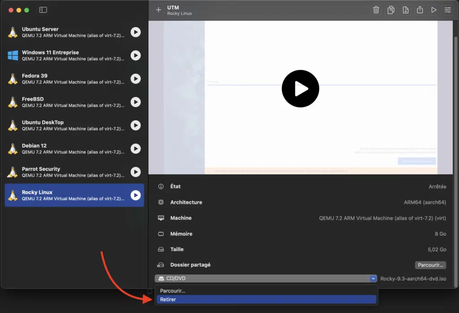Share the selected VM with share icon

tap(420, 10)
